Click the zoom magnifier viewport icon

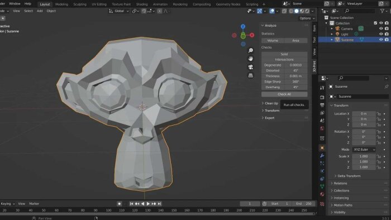click(x=251, y=50)
